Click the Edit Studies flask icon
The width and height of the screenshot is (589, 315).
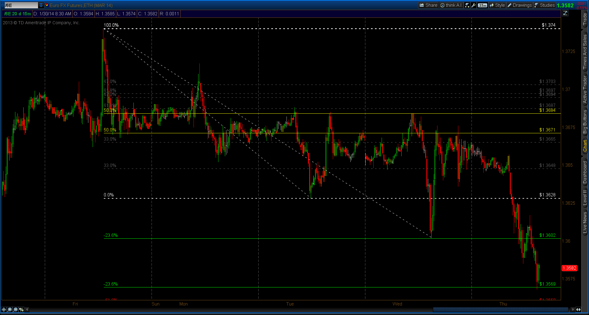coord(467,5)
